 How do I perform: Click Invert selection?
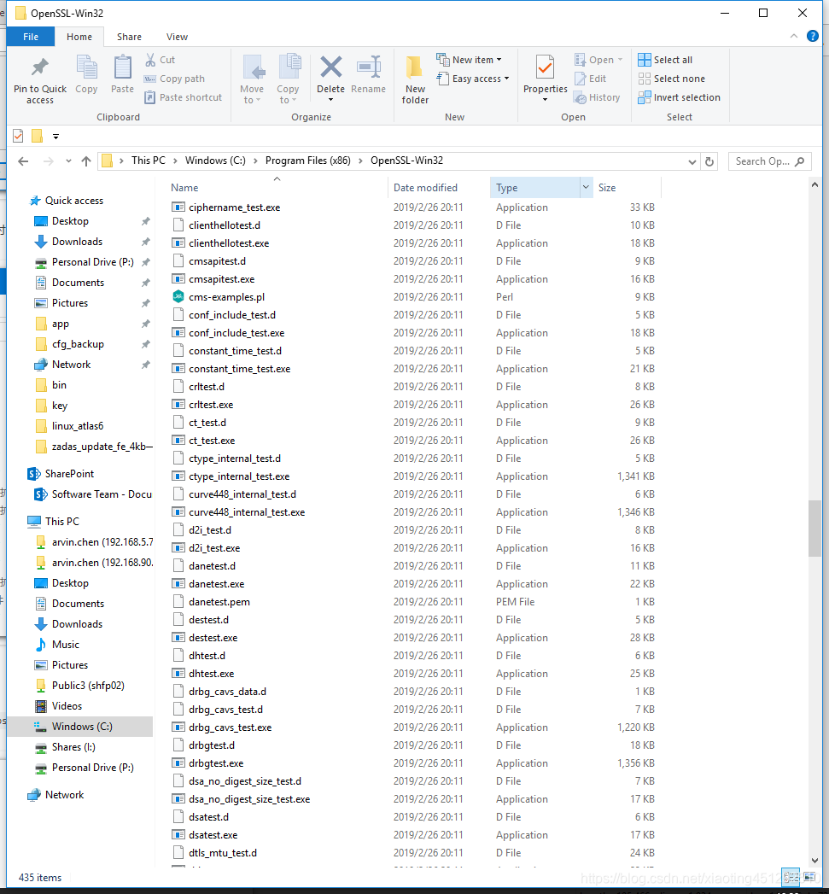679,97
